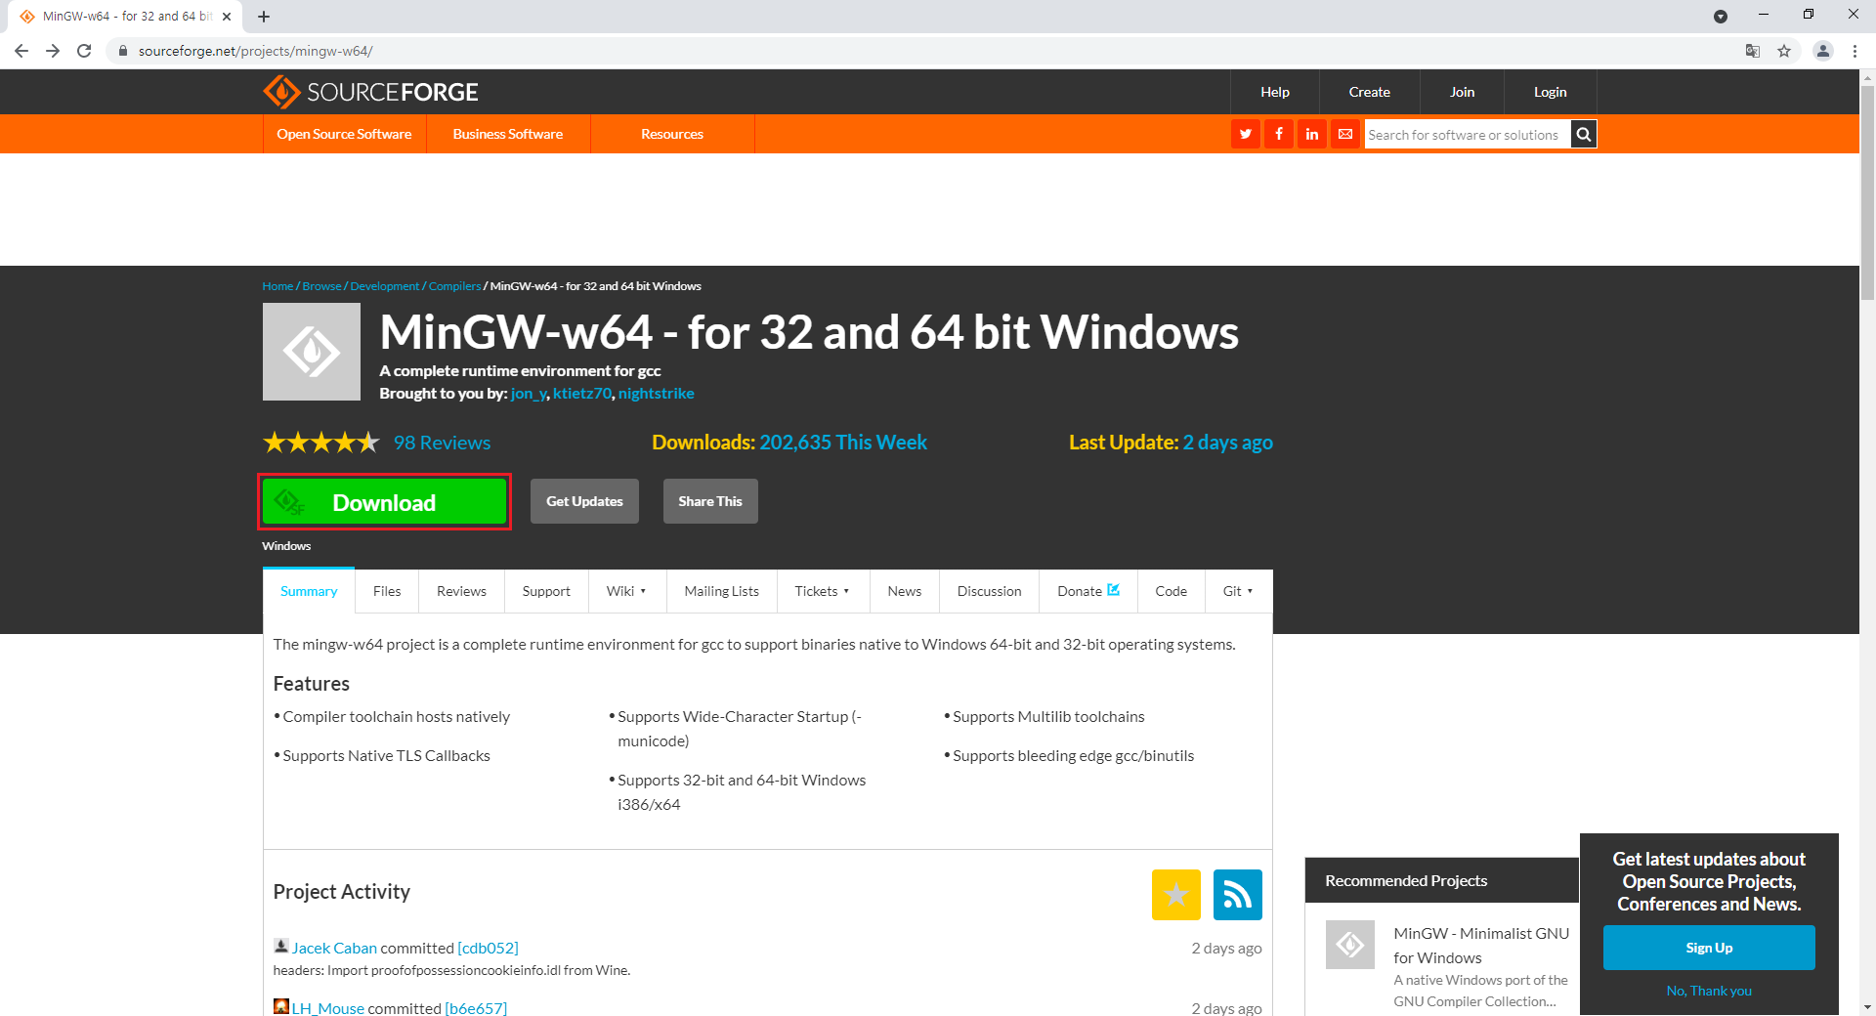Screen dimensions: 1876x1016
Task: Close the MinGW-w64 browser tab
Action: [x=227, y=17]
